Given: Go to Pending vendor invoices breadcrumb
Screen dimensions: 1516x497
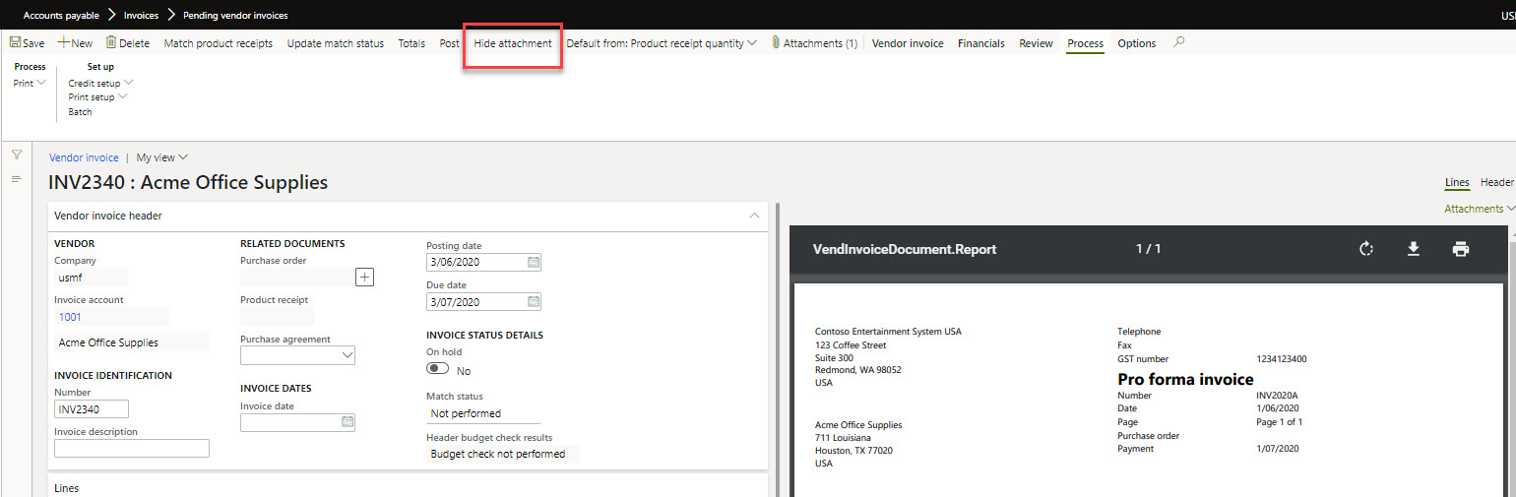Looking at the screenshot, I should (x=235, y=15).
